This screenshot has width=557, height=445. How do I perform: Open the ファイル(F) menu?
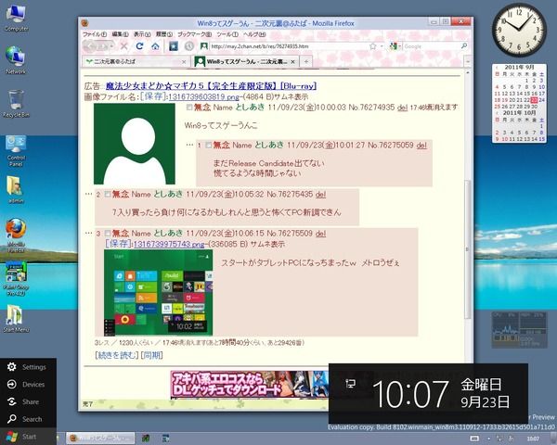[x=95, y=34]
